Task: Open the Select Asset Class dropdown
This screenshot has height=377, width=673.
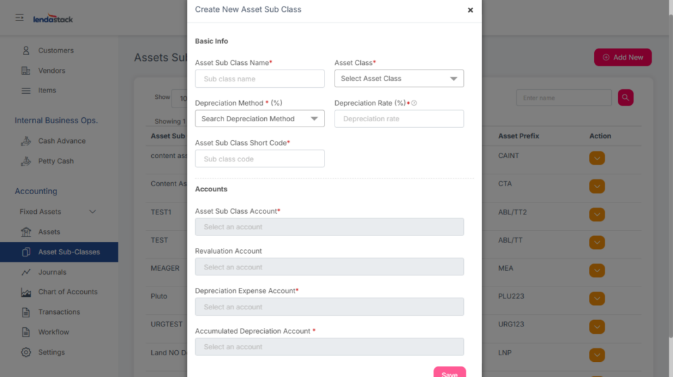Action: point(399,79)
